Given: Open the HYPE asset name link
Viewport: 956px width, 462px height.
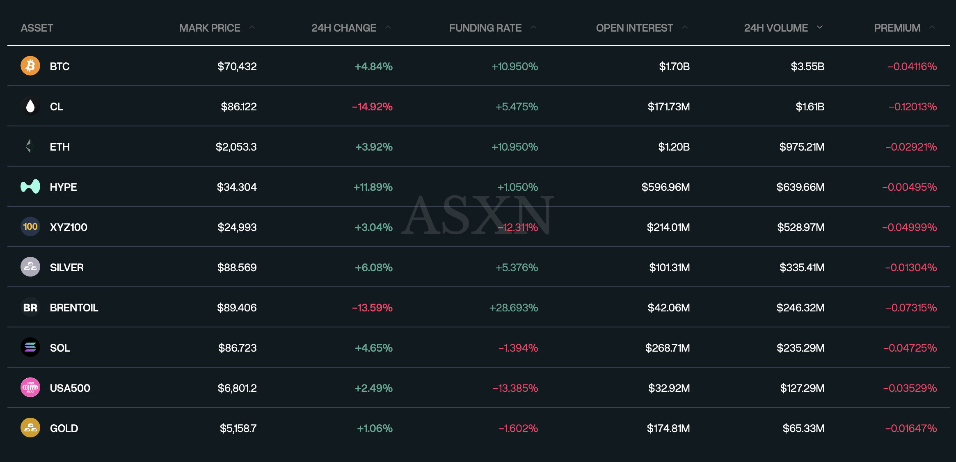Looking at the screenshot, I should tap(63, 187).
